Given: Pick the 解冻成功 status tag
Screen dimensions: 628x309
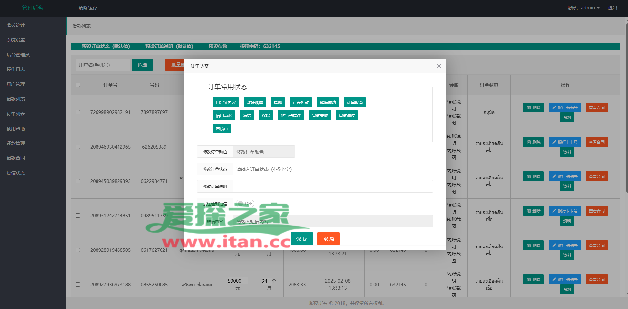Looking at the screenshot, I should [328, 102].
